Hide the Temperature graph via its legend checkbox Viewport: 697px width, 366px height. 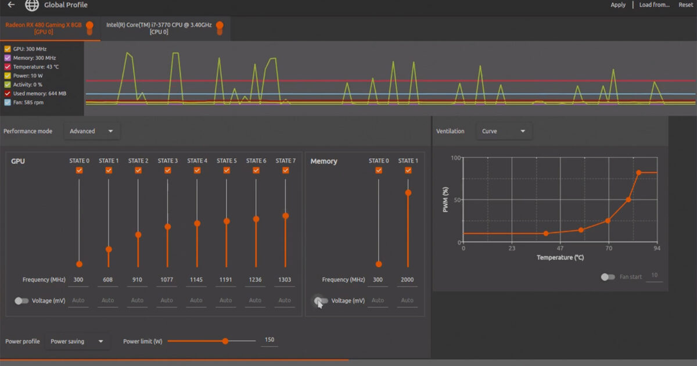click(7, 67)
